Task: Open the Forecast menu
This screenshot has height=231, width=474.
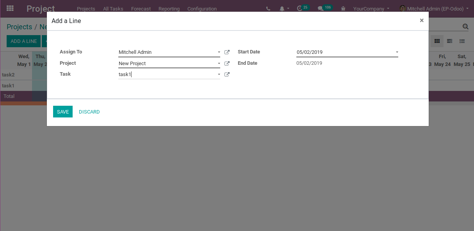Action: pos(141,9)
